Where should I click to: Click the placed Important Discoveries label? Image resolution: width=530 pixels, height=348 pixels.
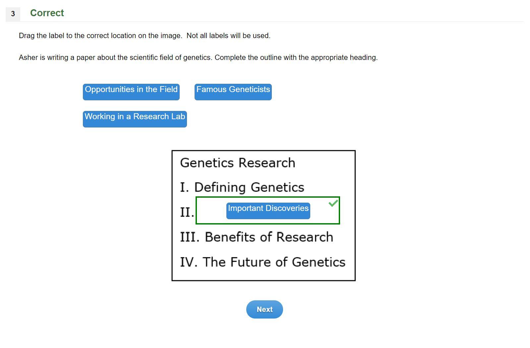pyautogui.click(x=268, y=211)
